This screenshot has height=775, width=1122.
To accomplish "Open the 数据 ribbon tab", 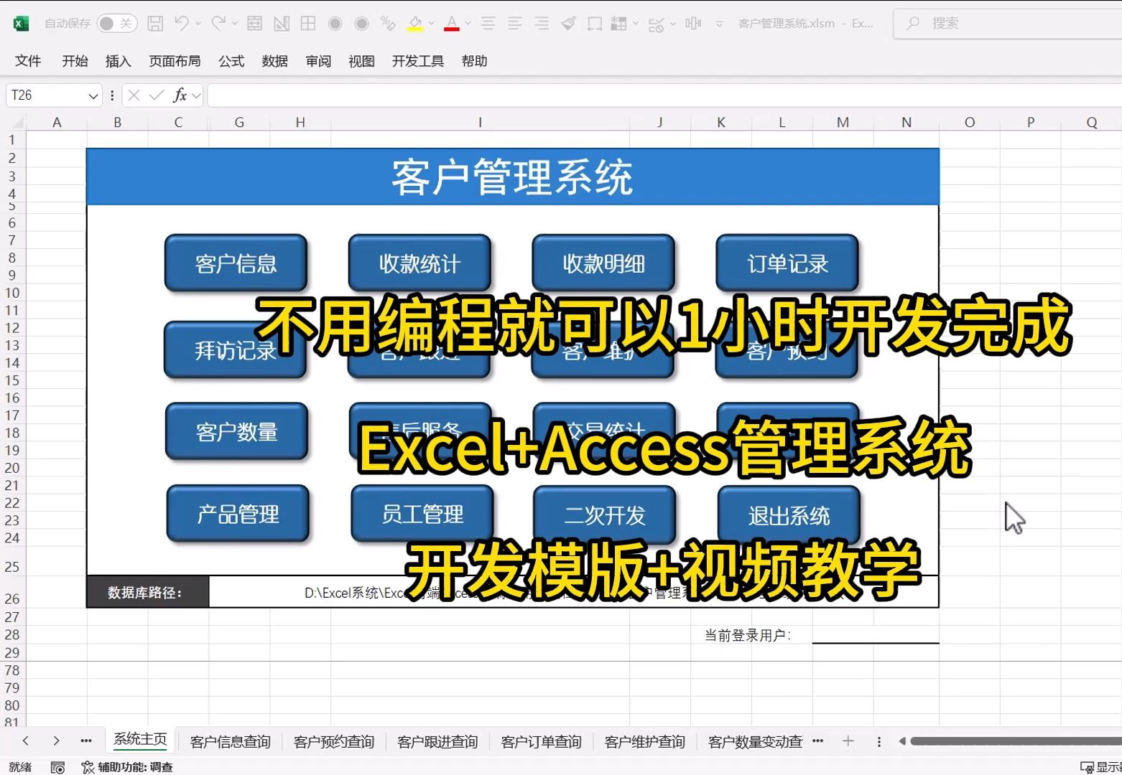I will click(x=274, y=61).
